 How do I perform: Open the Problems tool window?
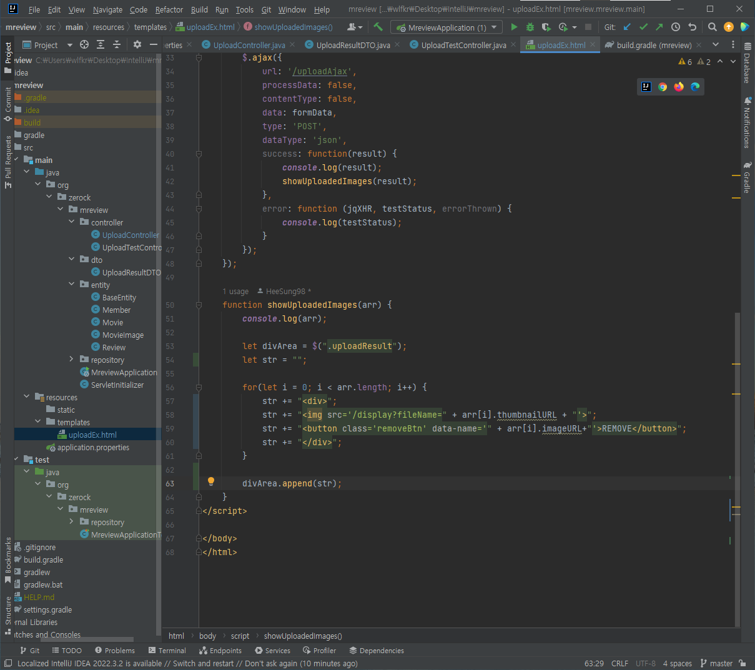point(115,650)
